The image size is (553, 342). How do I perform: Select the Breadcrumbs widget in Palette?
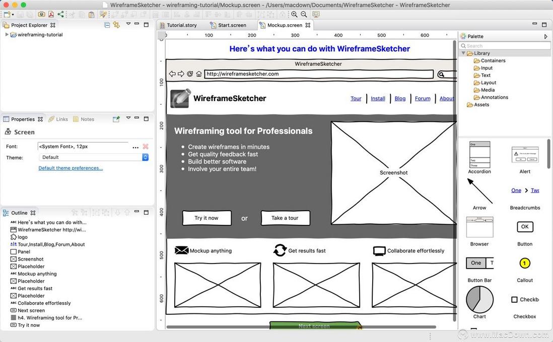pos(525,198)
